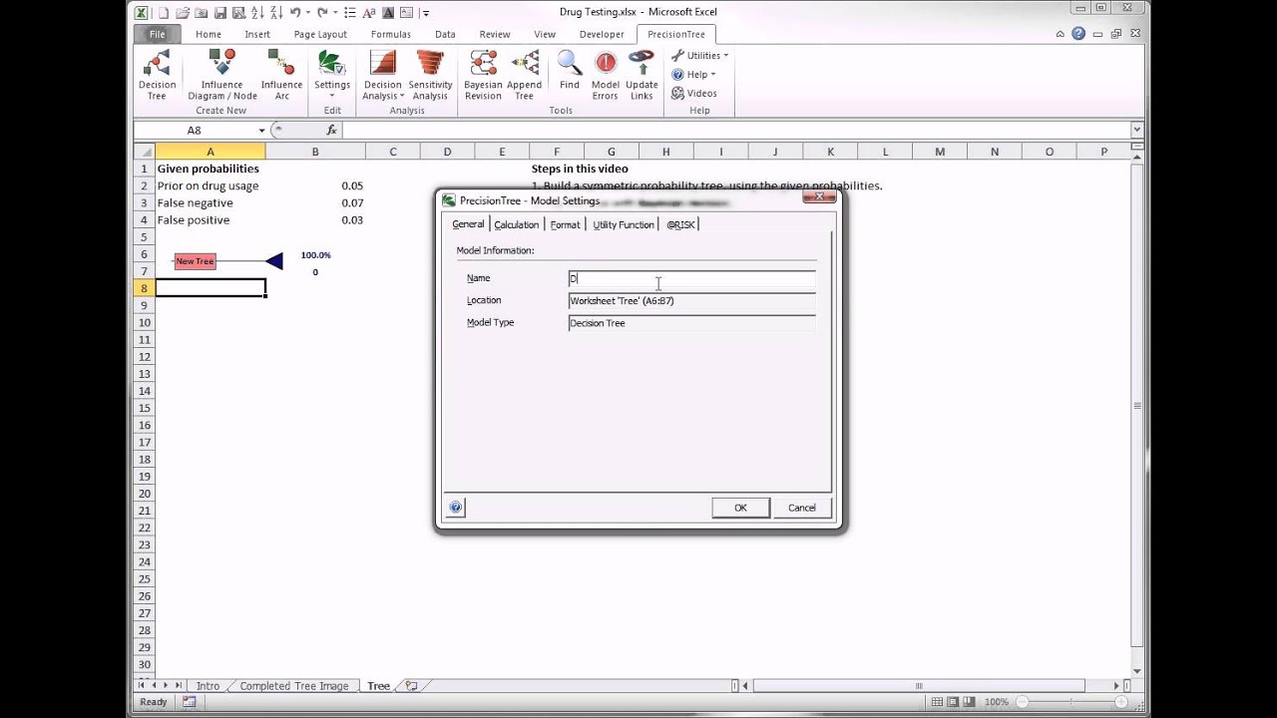This screenshot has width=1277, height=718.
Task: Redo the last undone action
Action: [322, 13]
